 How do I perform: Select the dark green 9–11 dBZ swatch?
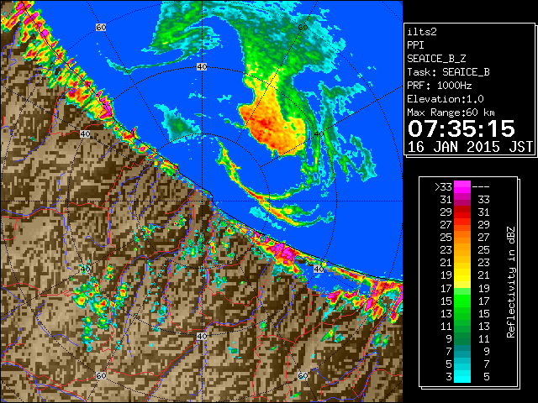coord(462,338)
